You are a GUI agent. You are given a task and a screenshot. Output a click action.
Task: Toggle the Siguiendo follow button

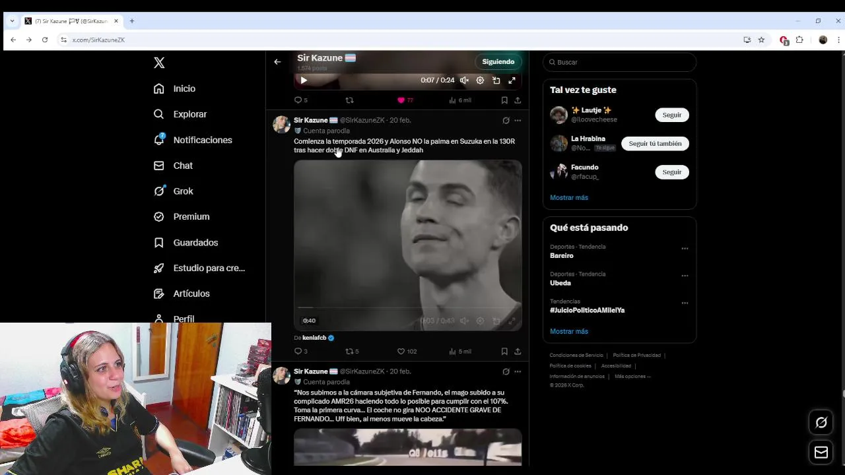pos(498,62)
